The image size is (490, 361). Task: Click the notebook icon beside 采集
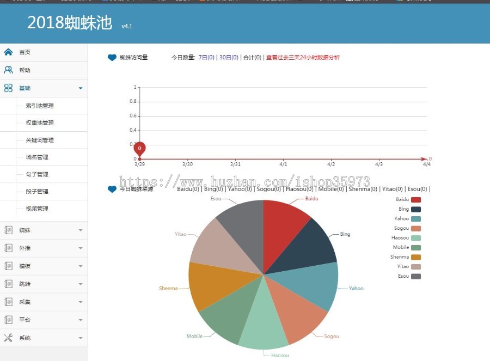[8, 302]
